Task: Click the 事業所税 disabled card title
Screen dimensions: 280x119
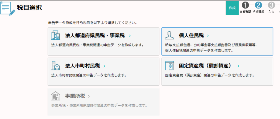Action: click(x=75, y=96)
